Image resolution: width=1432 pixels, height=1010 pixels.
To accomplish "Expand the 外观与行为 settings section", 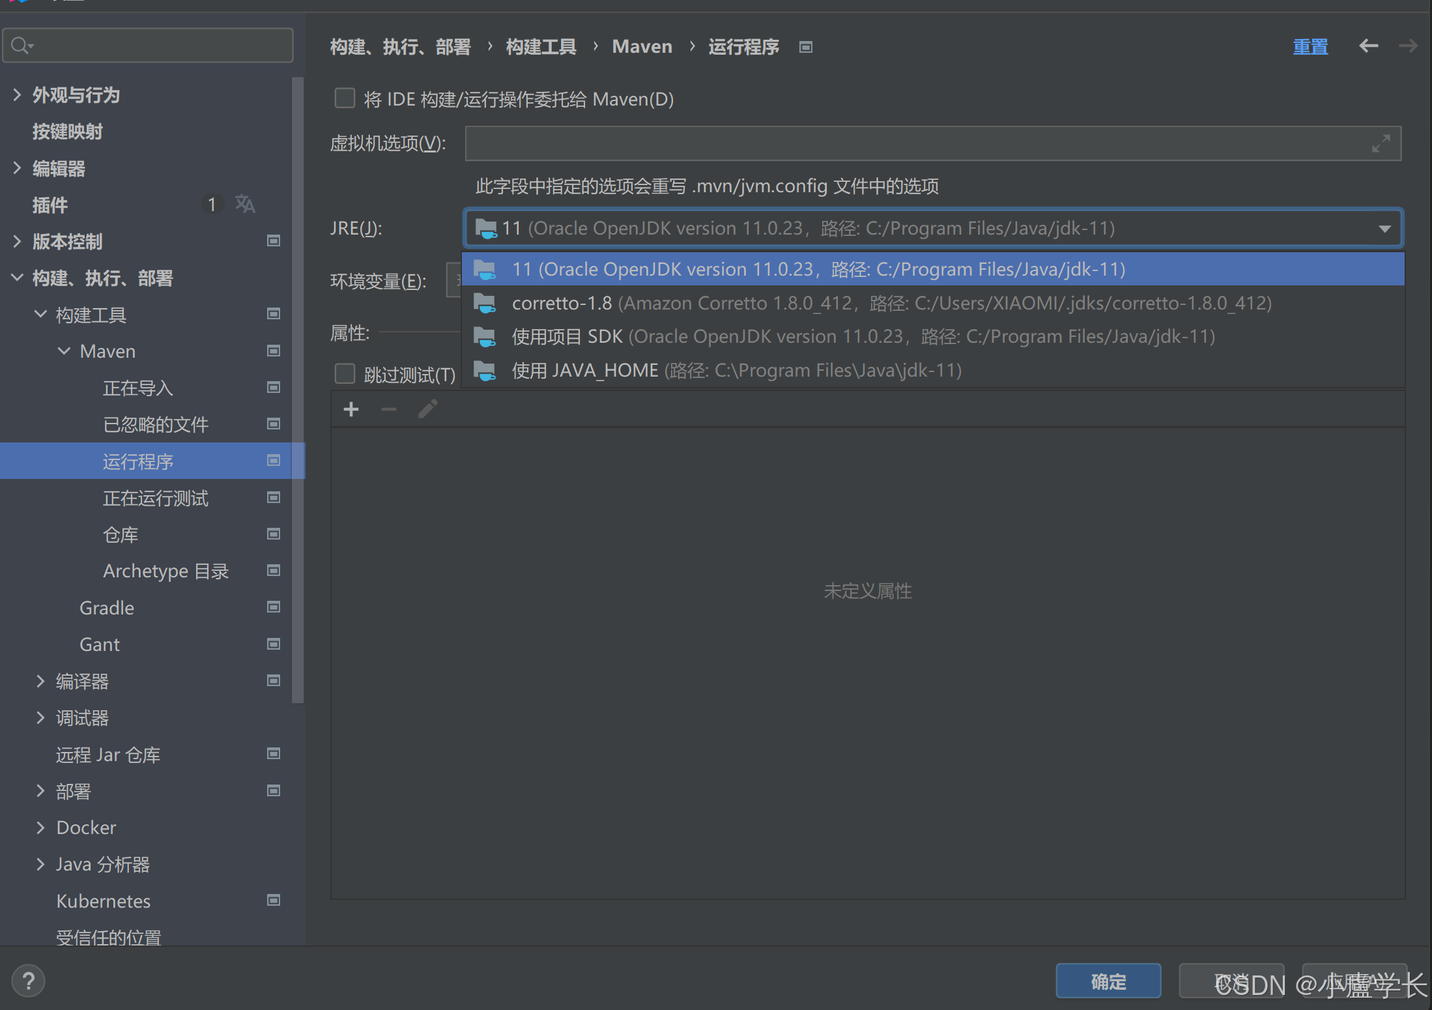I will 17,95.
